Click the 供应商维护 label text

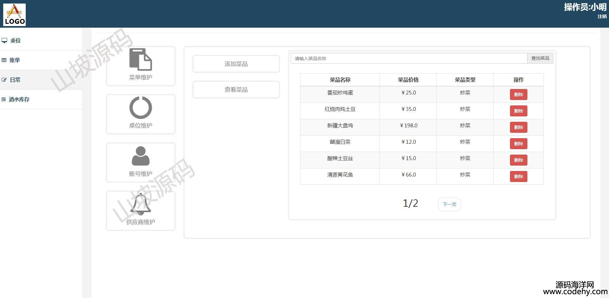[140, 222]
